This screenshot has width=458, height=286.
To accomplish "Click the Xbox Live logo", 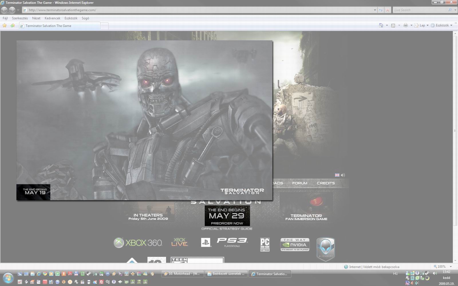I will pyautogui.click(x=179, y=242).
